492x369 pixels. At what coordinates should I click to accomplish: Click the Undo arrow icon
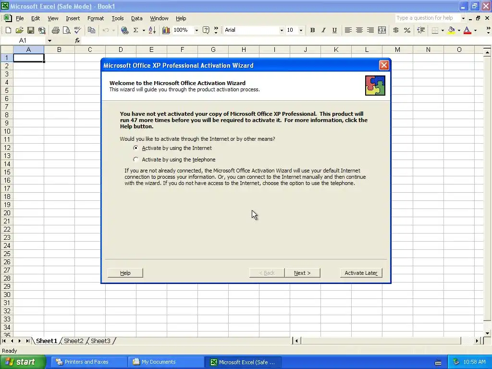click(x=106, y=30)
